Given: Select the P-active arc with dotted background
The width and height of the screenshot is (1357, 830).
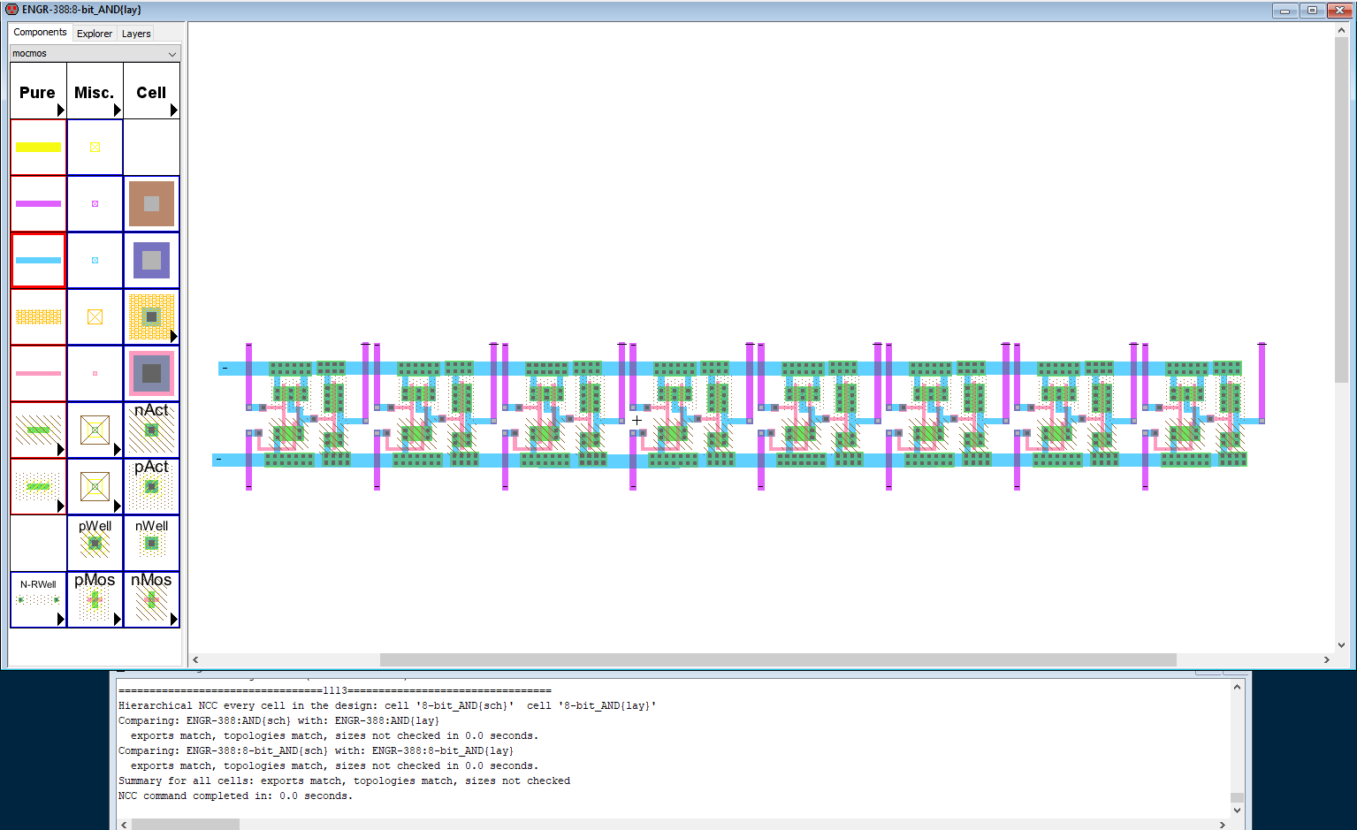Looking at the screenshot, I should 38,486.
